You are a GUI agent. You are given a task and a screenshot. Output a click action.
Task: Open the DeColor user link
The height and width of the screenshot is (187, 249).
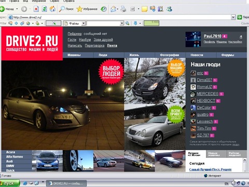pyautogui.click(x=204, y=108)
